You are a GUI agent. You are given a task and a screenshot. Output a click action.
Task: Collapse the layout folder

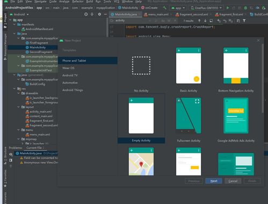pyautogui.click(x=18, y=107)
